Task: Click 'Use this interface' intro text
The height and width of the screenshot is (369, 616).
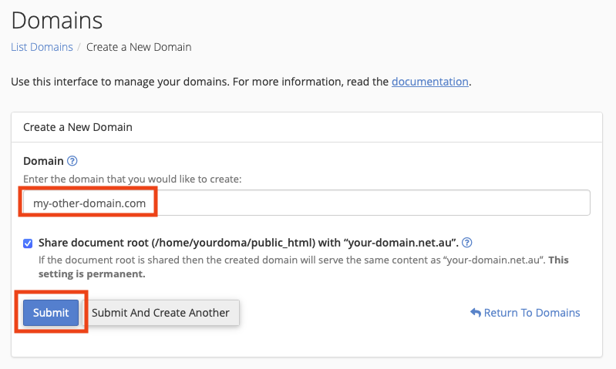Action: tap(200, 81)
